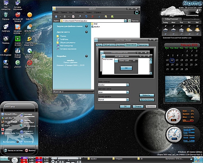Open the analog clock icon on the taskbar

[15, 160]
